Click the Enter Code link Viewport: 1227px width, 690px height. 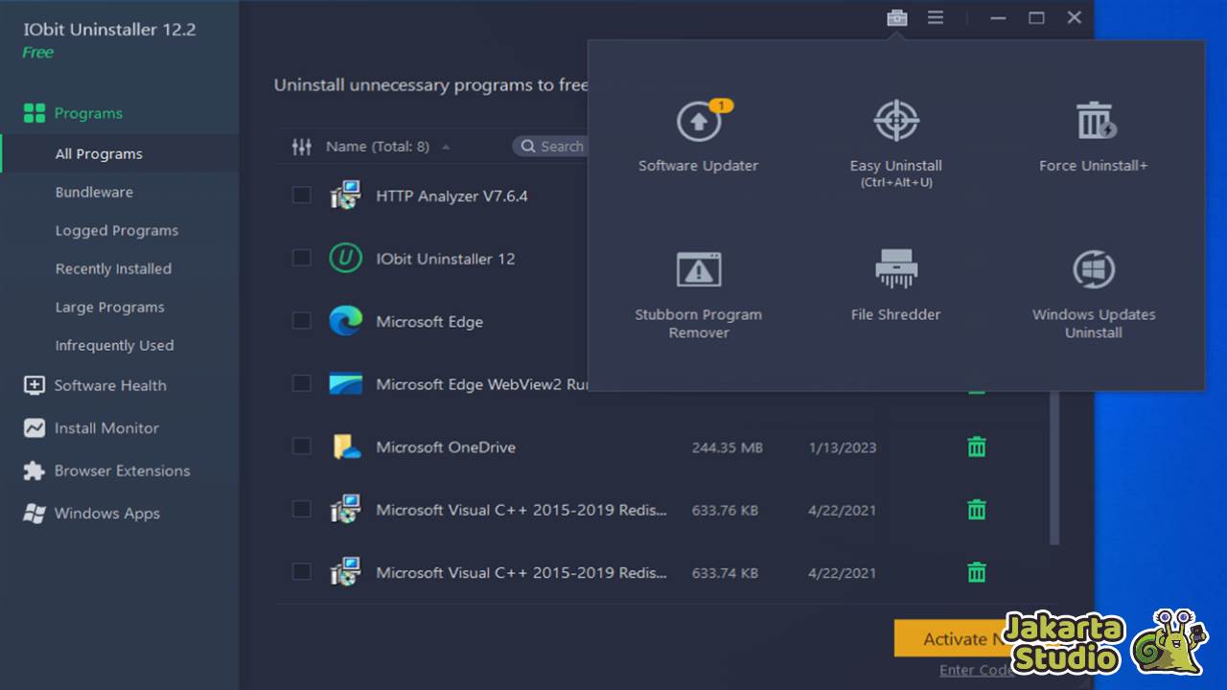click(976, 670)
